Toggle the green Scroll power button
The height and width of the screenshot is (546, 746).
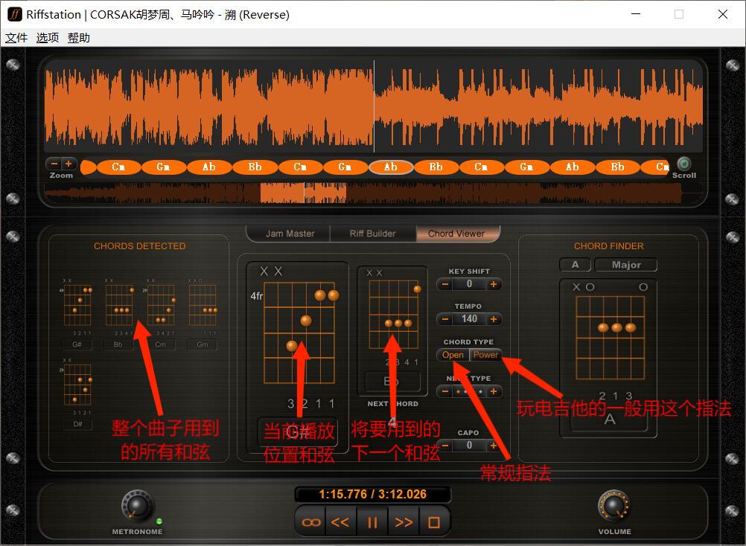tap(683, 164)
